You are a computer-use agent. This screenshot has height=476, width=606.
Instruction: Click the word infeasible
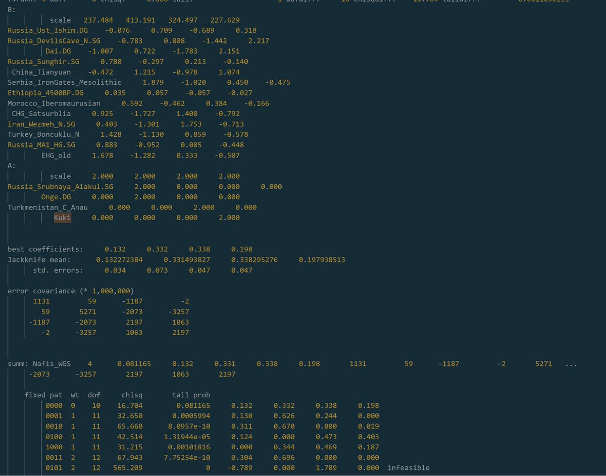coord(409,468)
